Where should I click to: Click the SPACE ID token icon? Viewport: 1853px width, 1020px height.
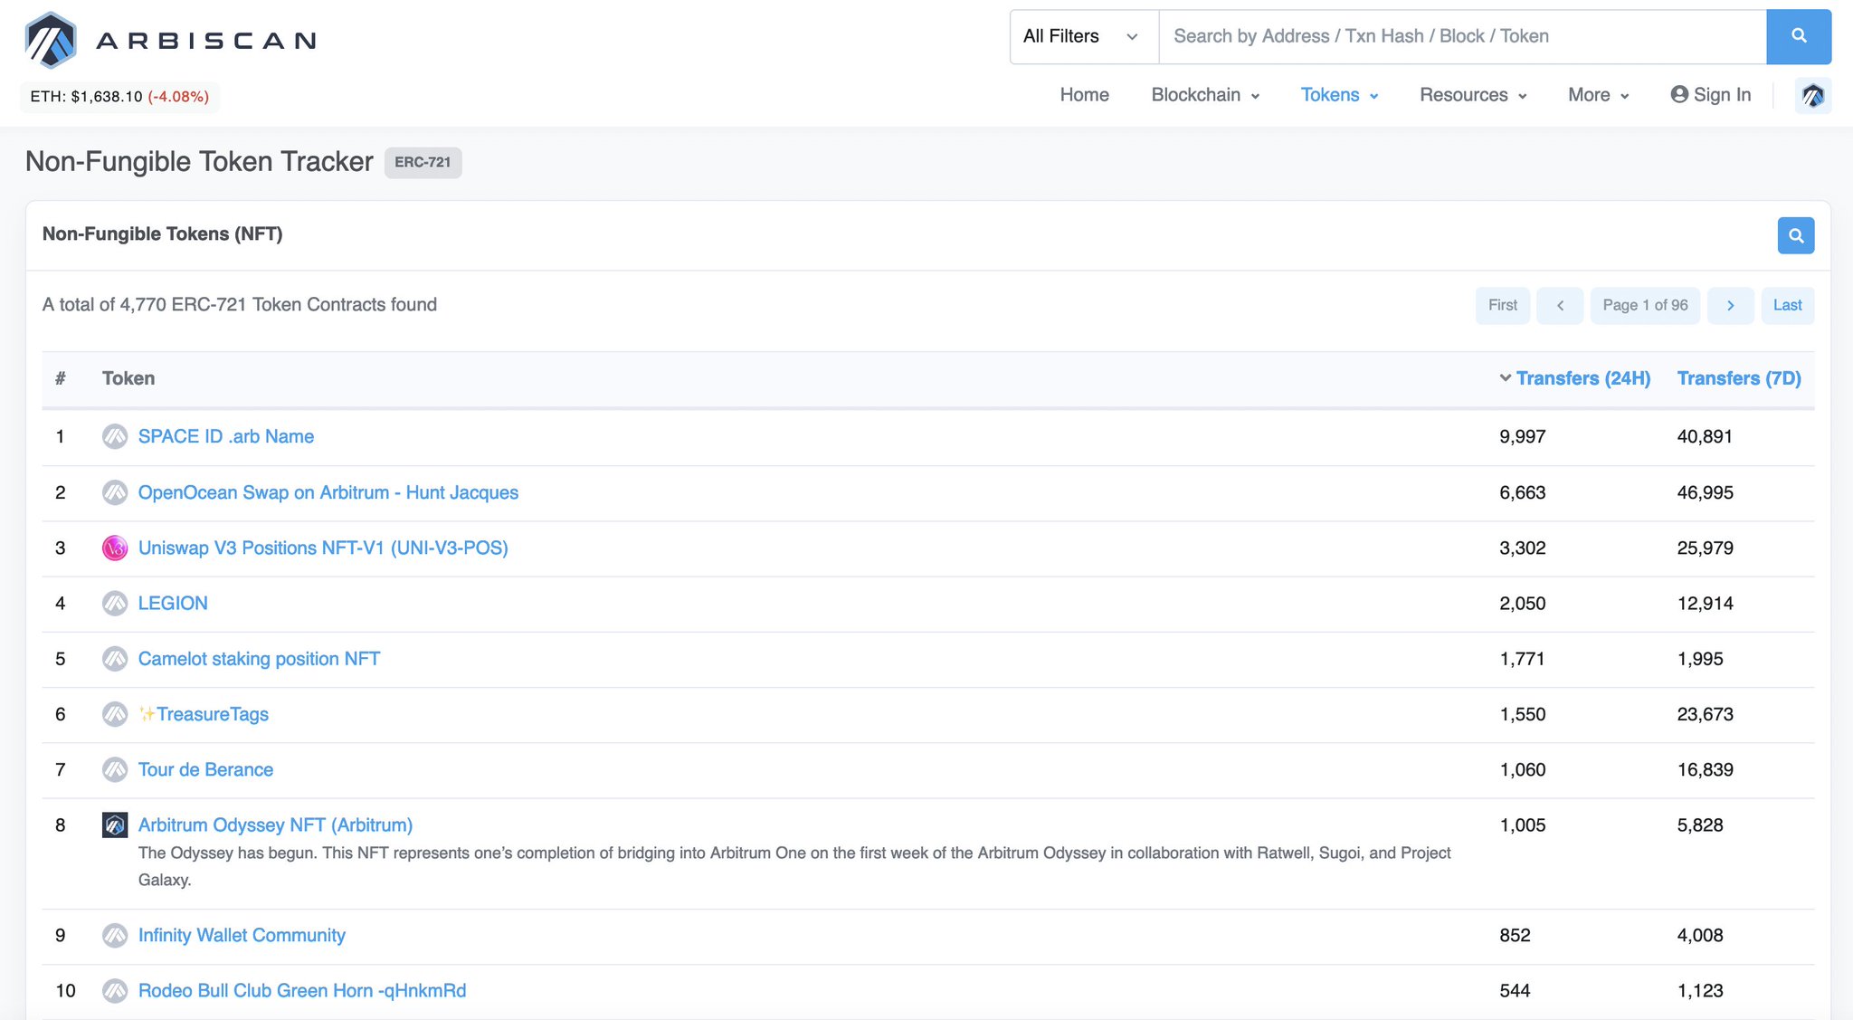115,437
